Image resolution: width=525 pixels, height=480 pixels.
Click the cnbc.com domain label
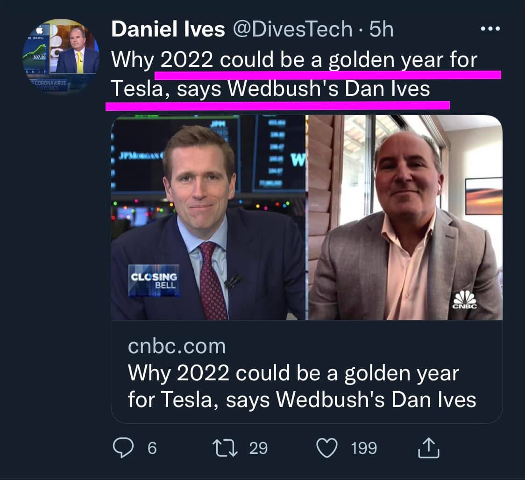click(x=177, y=347)
